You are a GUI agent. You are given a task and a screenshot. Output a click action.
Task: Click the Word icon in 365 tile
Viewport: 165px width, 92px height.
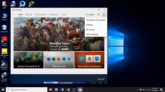tap(48, 59)
